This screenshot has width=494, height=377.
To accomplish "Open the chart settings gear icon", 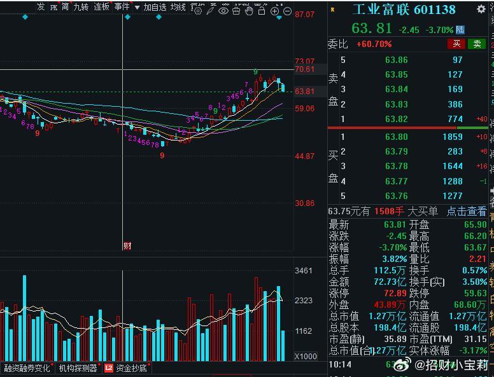I will point(198,11).
